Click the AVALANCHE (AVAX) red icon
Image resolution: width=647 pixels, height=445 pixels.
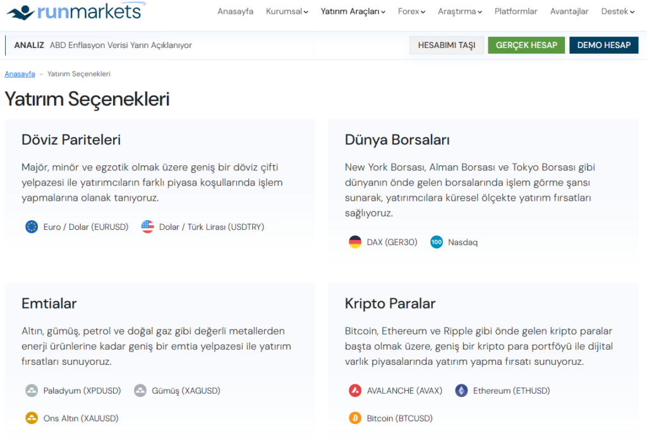356,390
